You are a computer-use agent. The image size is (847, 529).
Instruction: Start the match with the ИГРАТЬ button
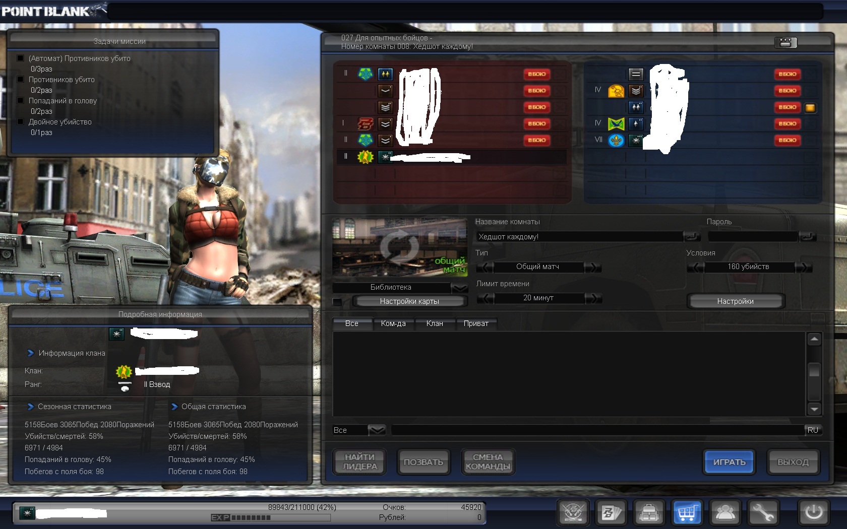point(729,462)
